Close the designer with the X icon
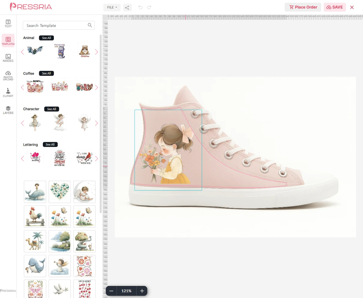 pyautogui.click(x=352, y=7)
